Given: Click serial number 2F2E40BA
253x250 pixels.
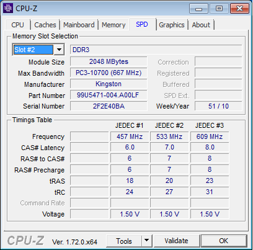Looking at the screenshot, I should coord(109,106).
